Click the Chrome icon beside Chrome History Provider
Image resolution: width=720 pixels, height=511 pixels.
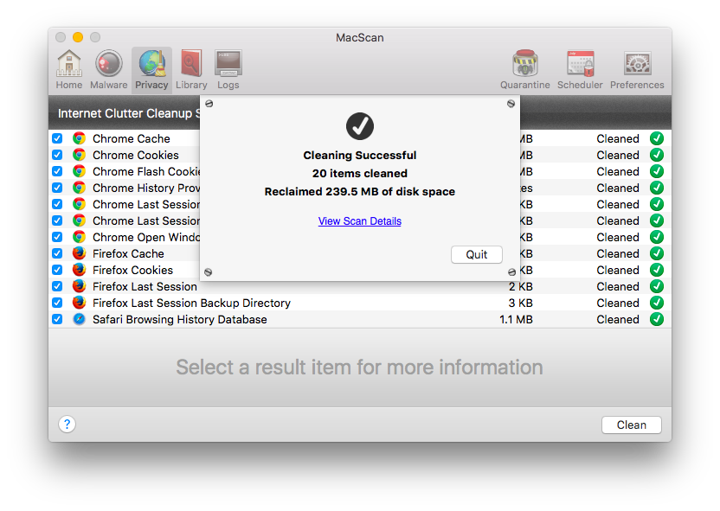coord(79,188)
